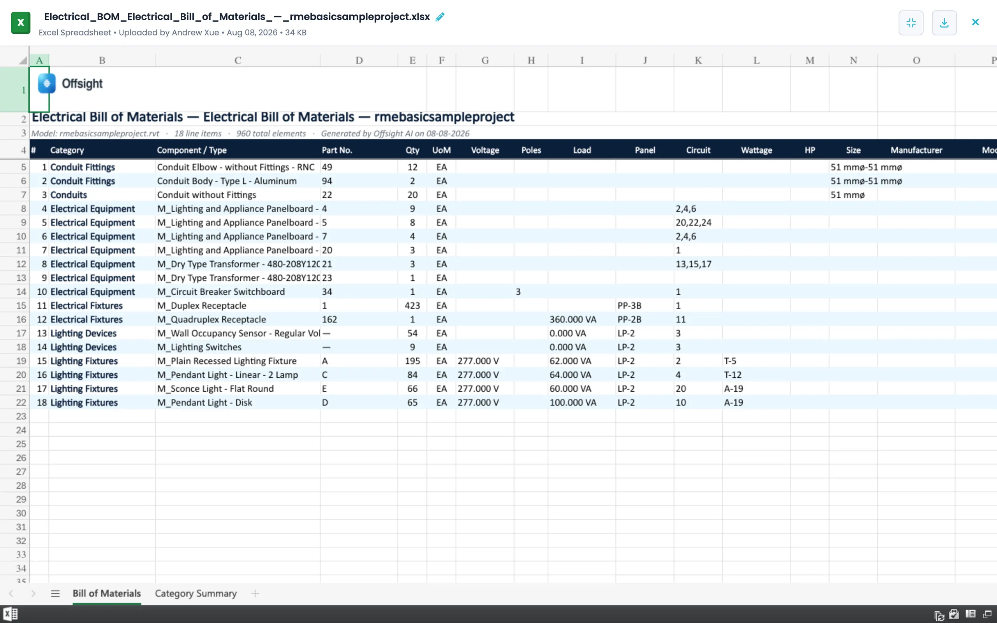Viewport: 997px width, 623px height.
Task: Click the quantity cell showing 195
Action: 412,361
